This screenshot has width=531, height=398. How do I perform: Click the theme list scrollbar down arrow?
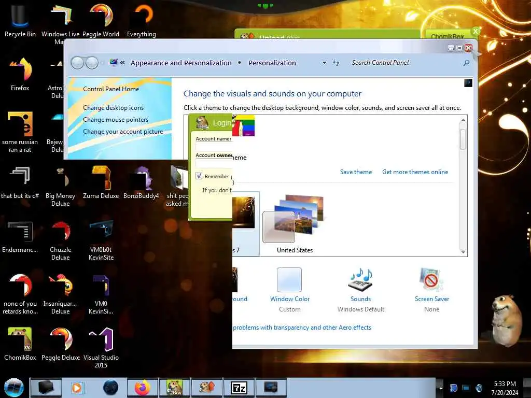(x=463, y=252)
